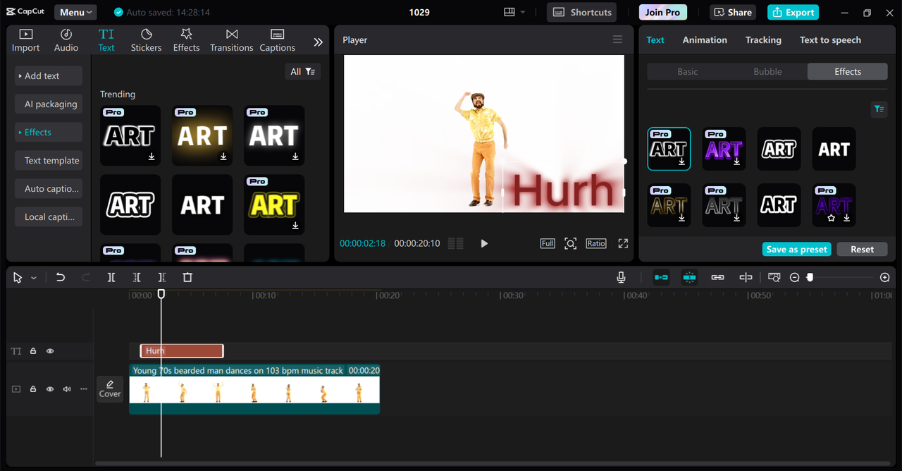
Task: Toggle main track magnet
Action: pyautogui.click(x=661, y=278)
